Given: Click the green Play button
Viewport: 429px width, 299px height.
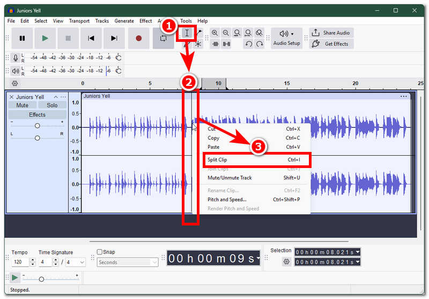Looking at the screenshot, I should [45, 38].
